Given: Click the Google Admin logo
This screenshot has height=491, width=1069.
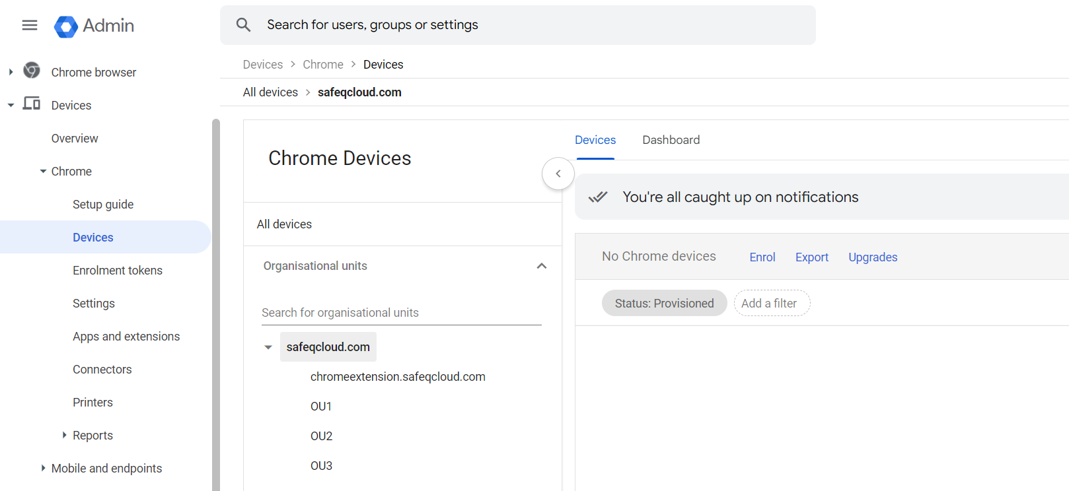Looking at the screenshot, I should (x=66, y=26).
